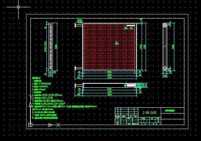This screenshot has width=201, height=141.
Task: Select note line 3 ending 2400mm
Action: [48, 101]
